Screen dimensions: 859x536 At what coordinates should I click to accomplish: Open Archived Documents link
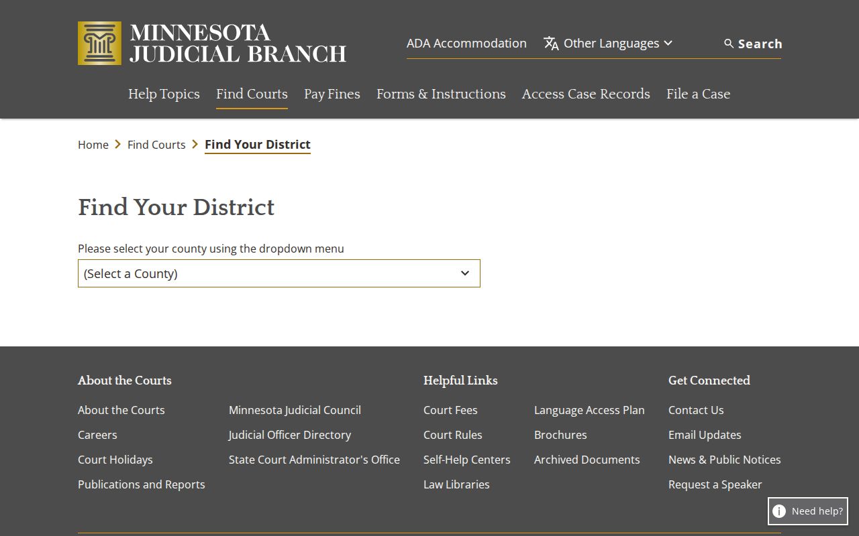pyautogui.click(x=587, y=460)
